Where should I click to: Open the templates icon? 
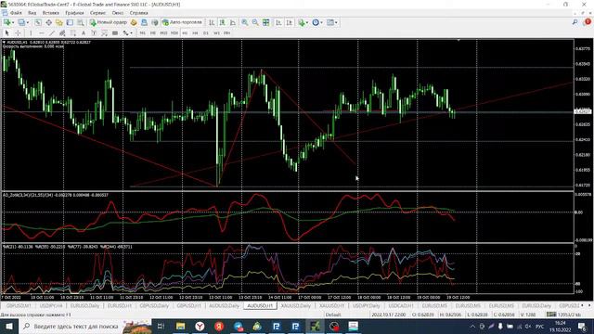click(x=330, y=22)
